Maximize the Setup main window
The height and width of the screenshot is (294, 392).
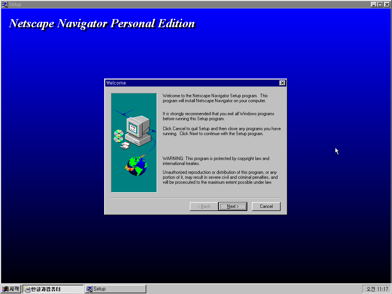380,5
